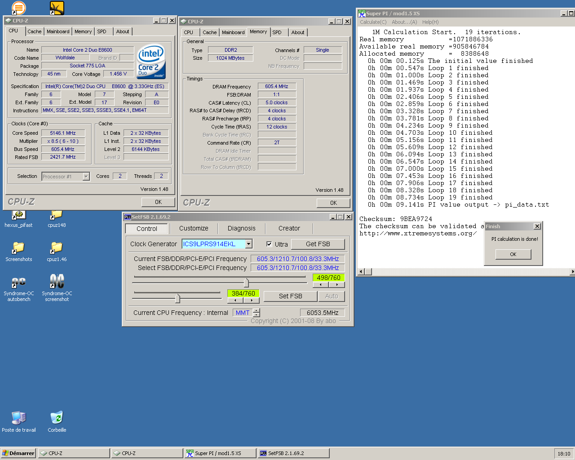Screen dimensions: 575x460
Task: Click the Auto button in SetFSB
Action: [332, 296]
